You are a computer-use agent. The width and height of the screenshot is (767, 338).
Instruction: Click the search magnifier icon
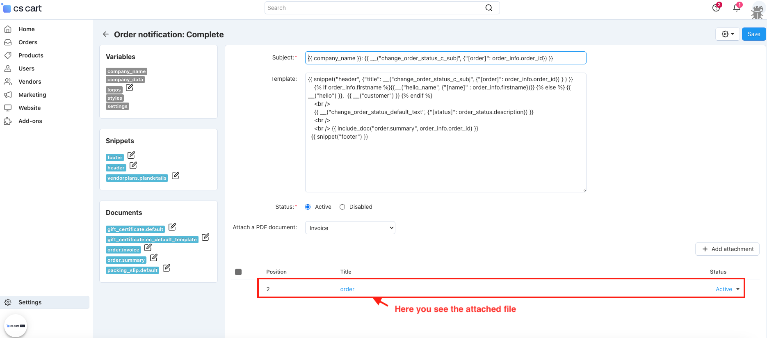[489, 8]
